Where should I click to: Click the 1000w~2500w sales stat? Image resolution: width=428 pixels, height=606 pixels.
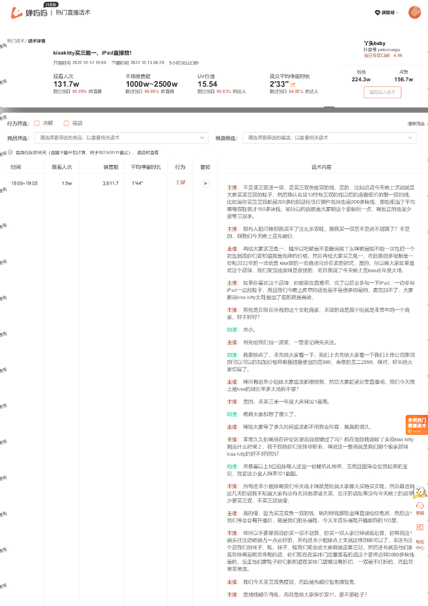(152, 84)
